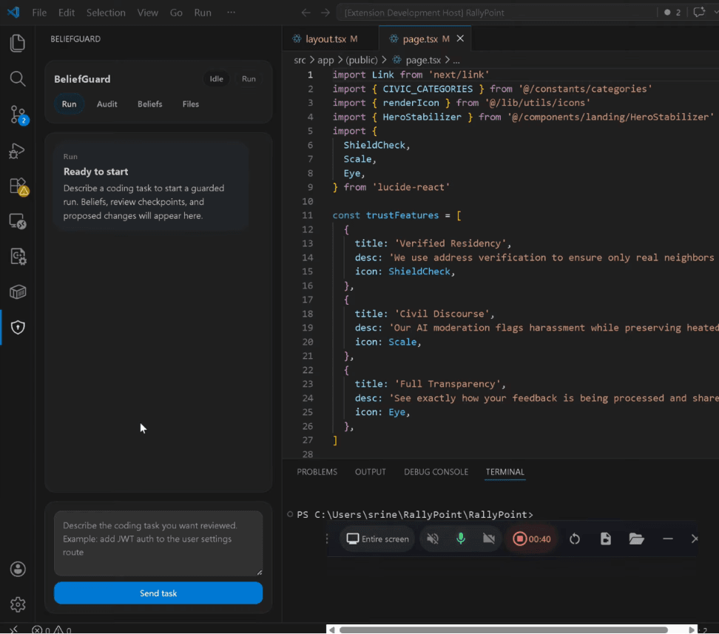The height and width of the screenshot is (634, 719).
Task: Click the command center search box
Action: 496,13
